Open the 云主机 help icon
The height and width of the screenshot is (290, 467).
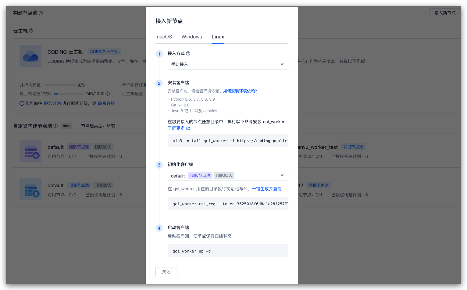coord(31,30)
